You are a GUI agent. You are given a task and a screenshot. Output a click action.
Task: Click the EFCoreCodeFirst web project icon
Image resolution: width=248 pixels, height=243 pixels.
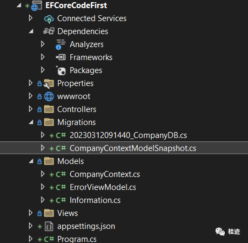pos(37,5)
